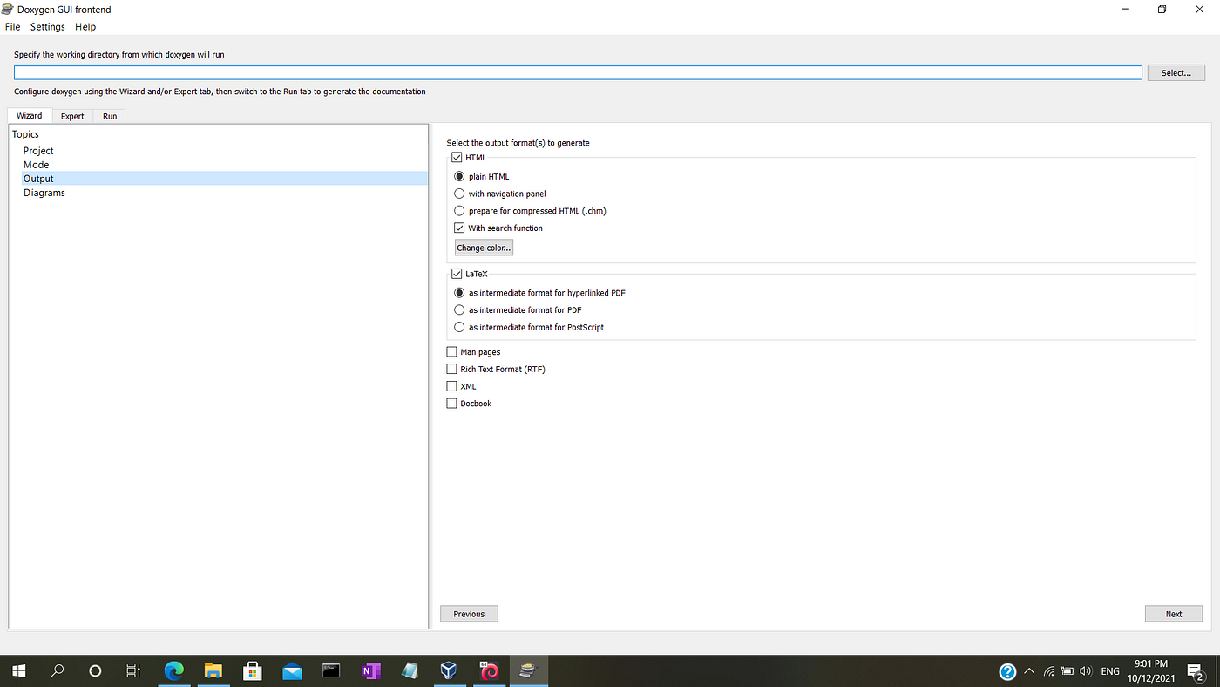Open the Notepad taskbar icon
Image resolution: width=1220 pixels, height=687 pixels.
410,670
